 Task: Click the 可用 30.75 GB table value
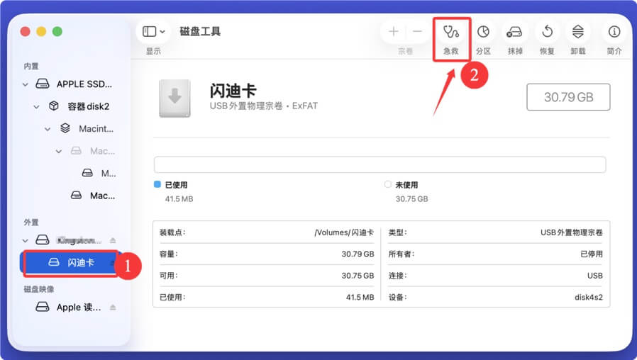(x=358, y=276)
